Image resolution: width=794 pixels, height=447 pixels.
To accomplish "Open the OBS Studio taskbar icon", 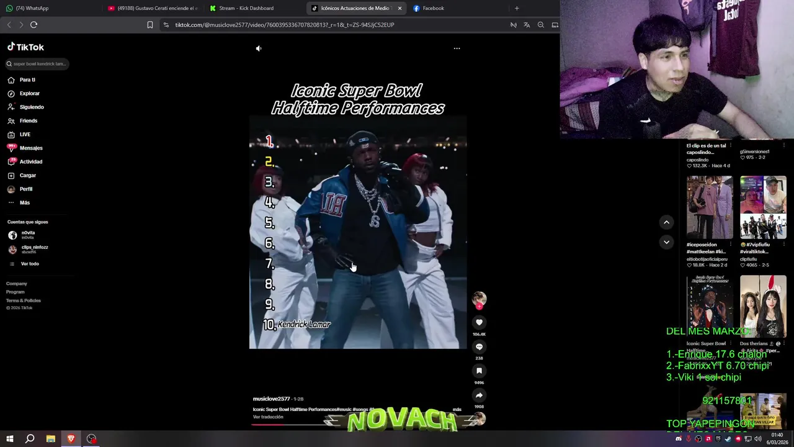I will (91, 439).
